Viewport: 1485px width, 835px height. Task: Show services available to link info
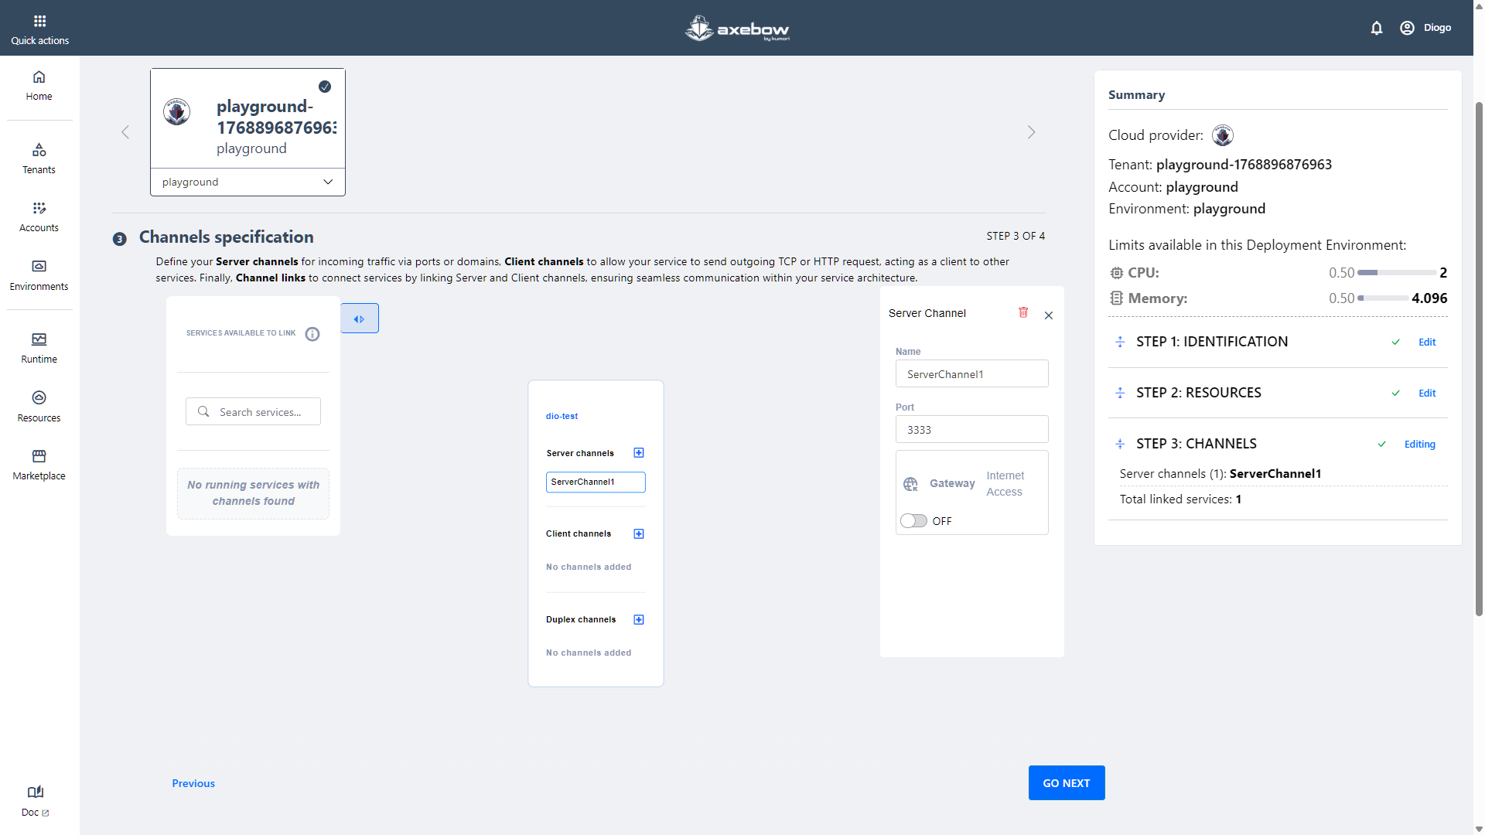pos(312,334)
